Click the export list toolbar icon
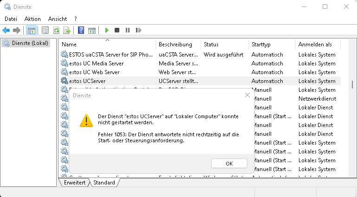 click(x=67, y=31)
